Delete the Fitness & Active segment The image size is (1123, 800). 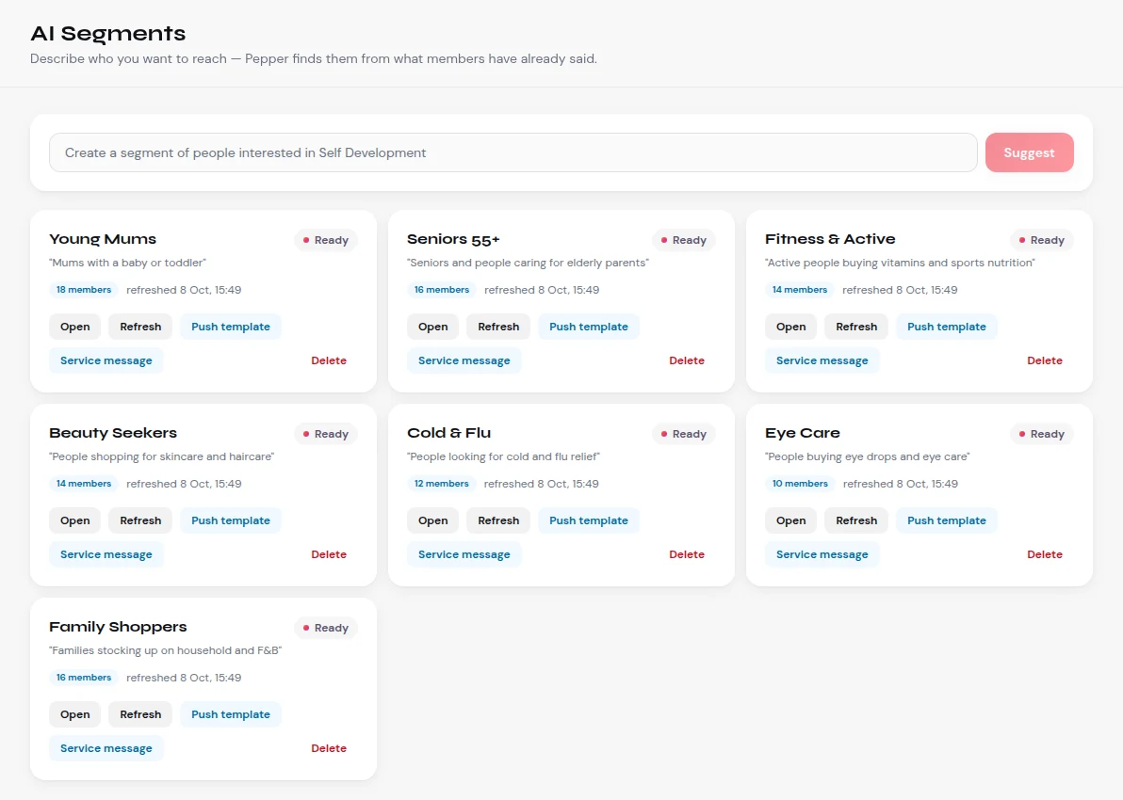[x=1045, y=360]
